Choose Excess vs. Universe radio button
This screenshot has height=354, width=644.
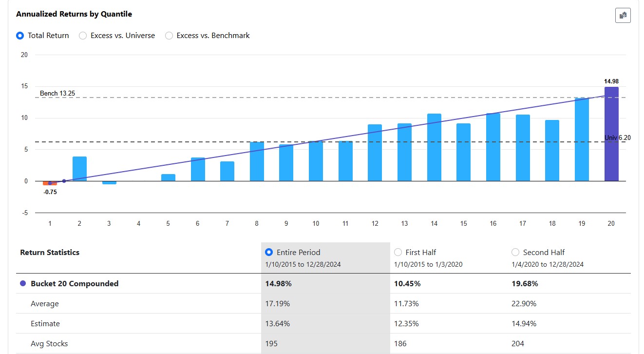pos(83,36)
